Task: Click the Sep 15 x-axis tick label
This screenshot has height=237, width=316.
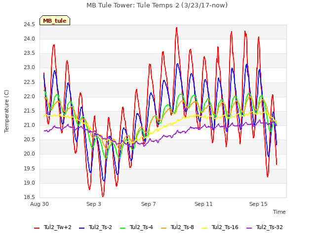Action: point(258,204)
